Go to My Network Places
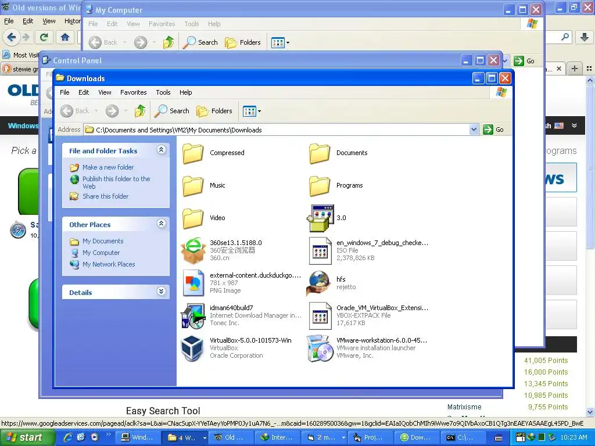The width and height of the screenshot is (595, 446). 109,264
